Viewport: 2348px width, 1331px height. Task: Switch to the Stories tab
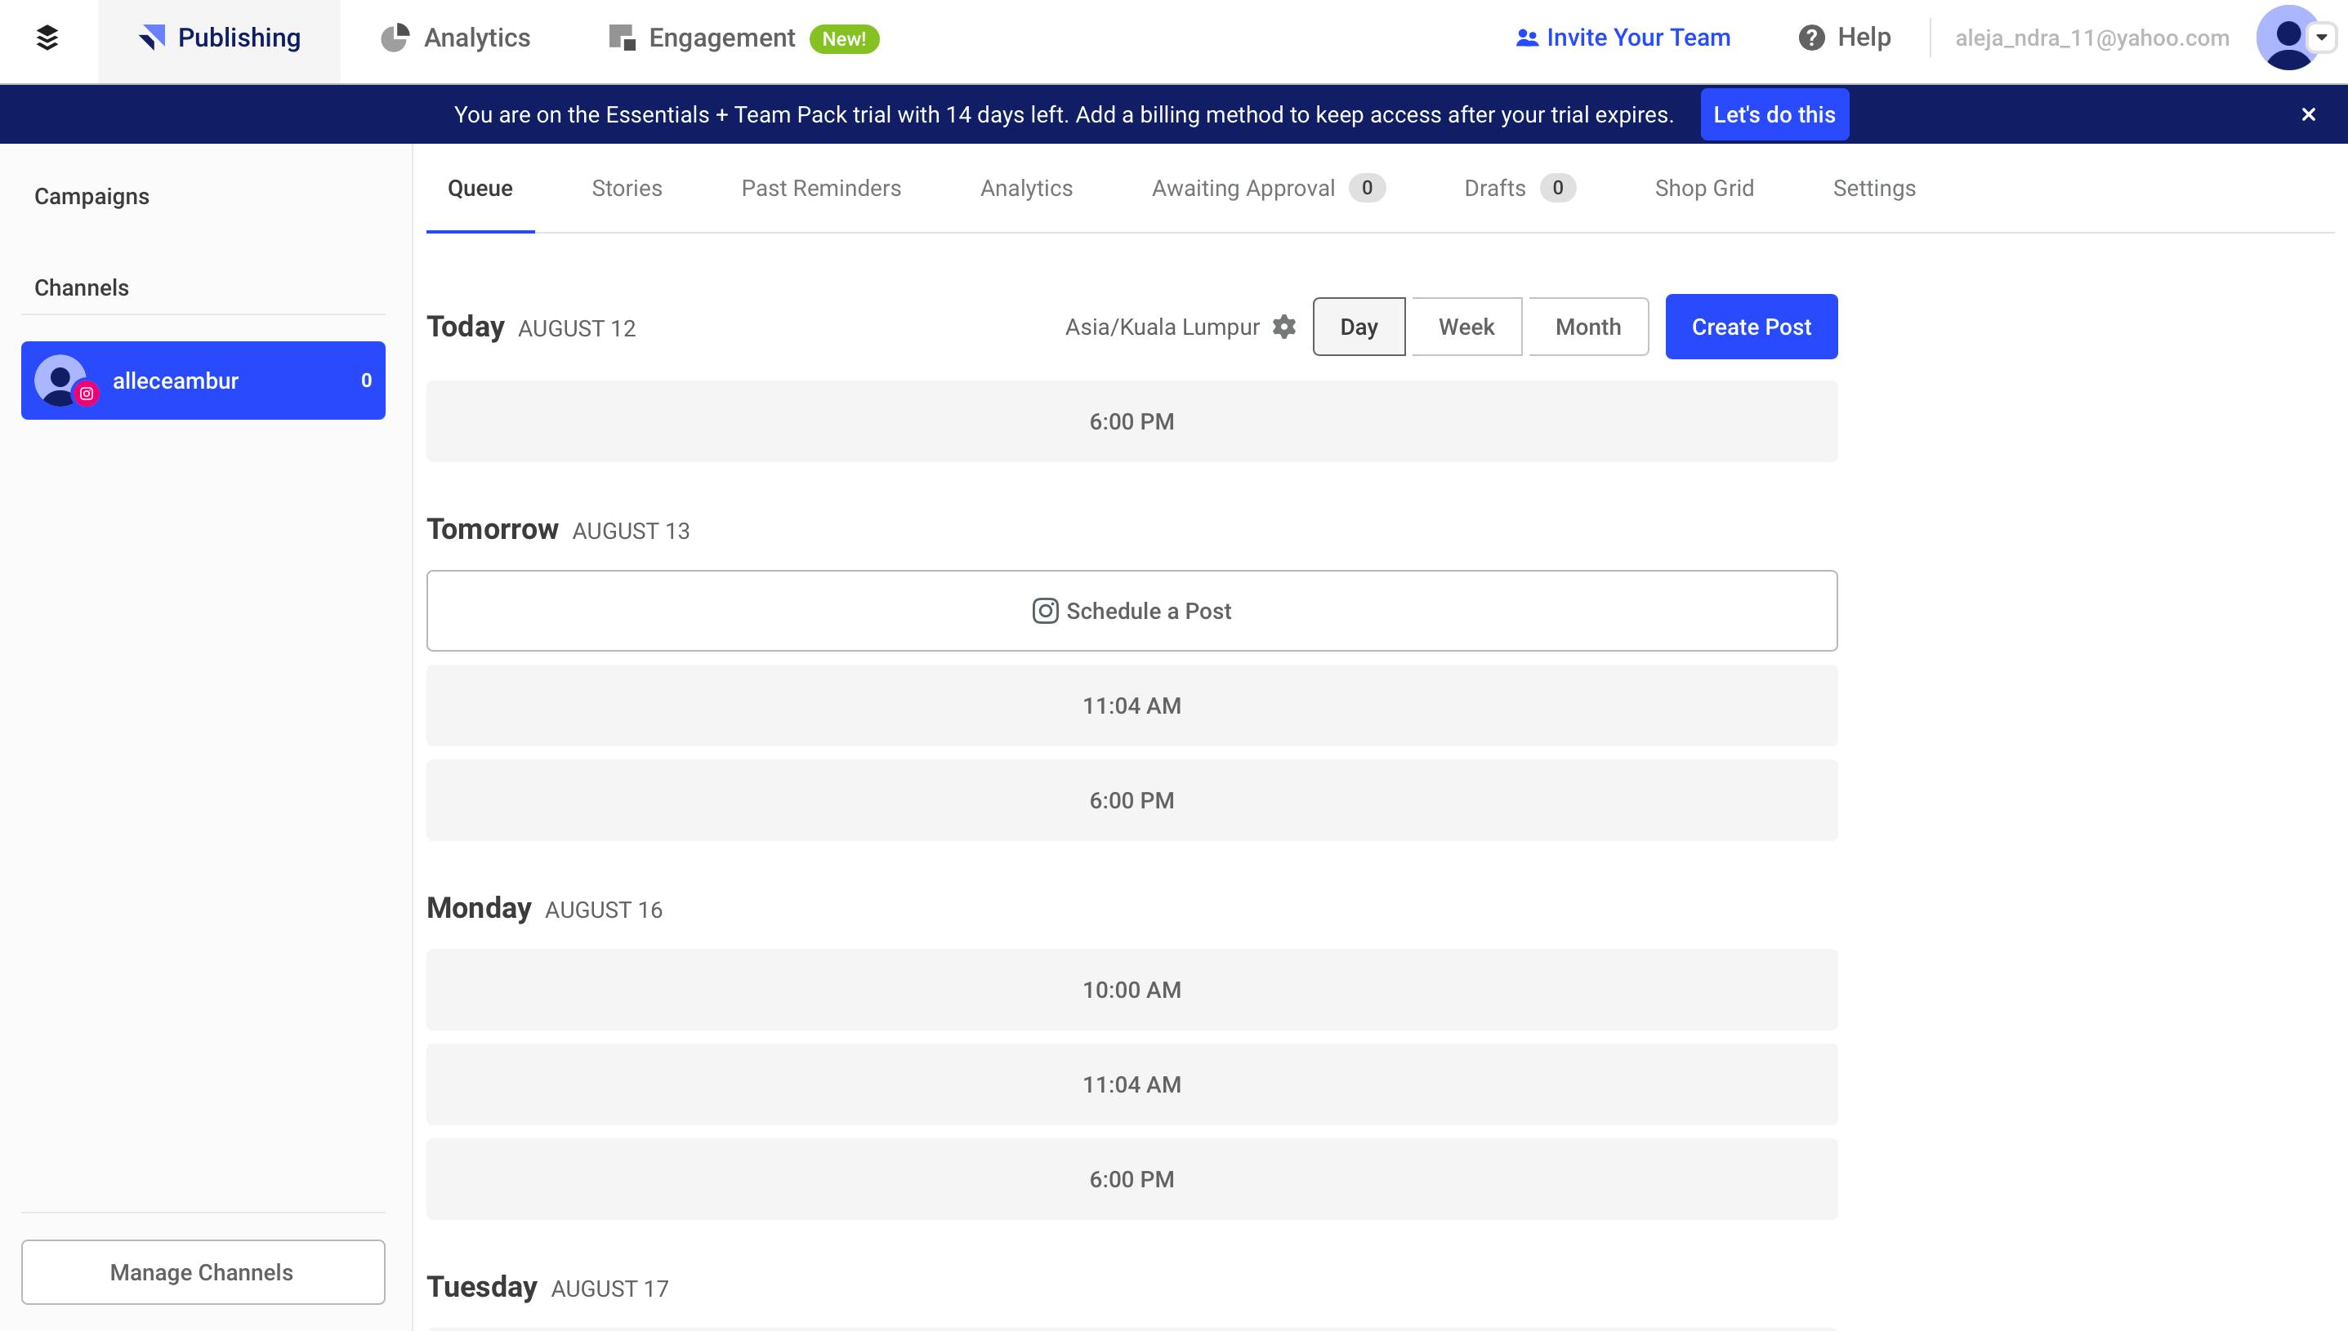pyautogui.click(x=627, y=189)
